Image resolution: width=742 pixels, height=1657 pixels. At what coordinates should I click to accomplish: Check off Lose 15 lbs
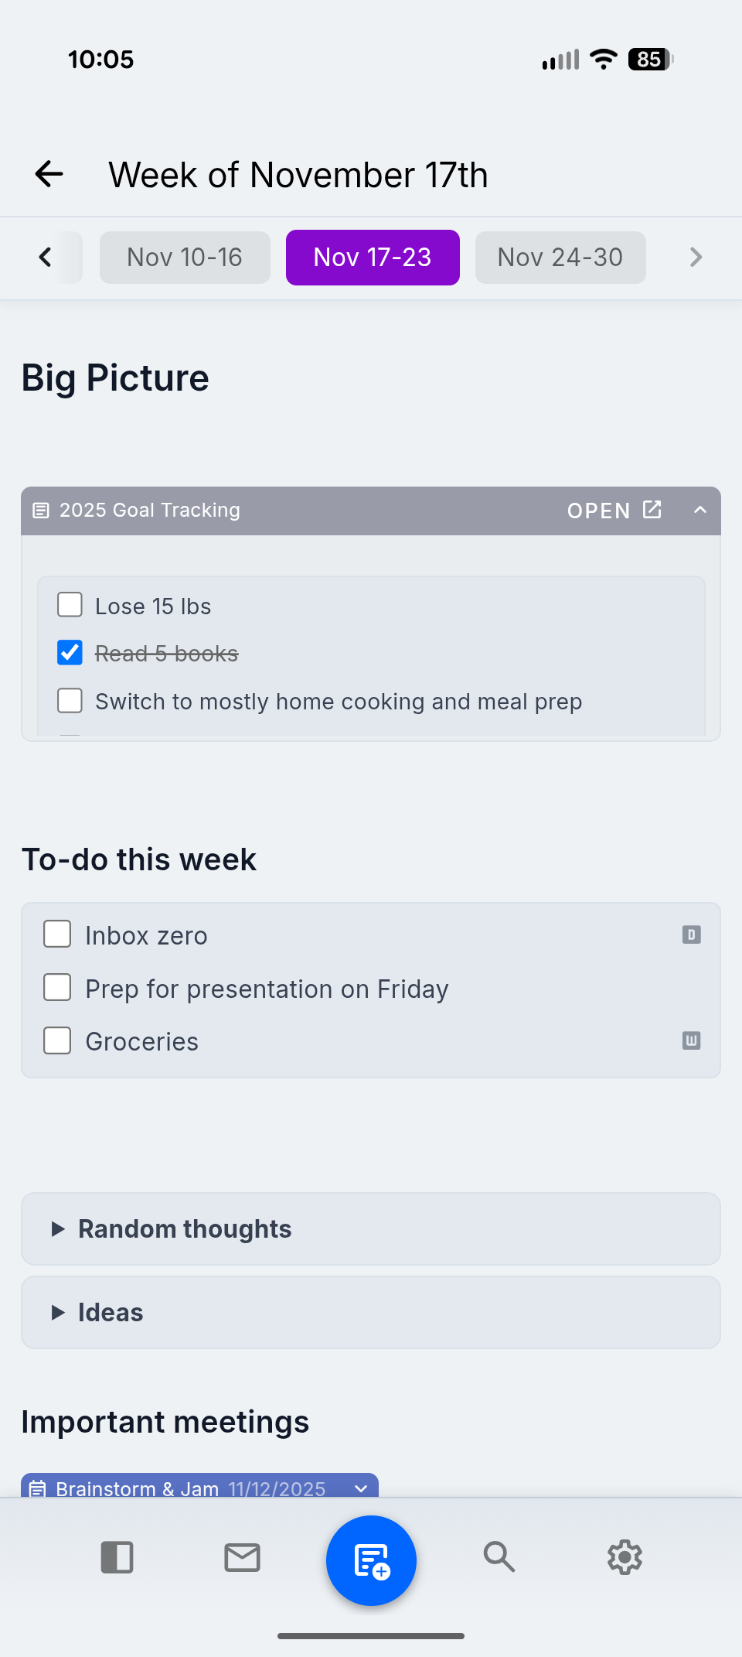(x=70, y=605)
